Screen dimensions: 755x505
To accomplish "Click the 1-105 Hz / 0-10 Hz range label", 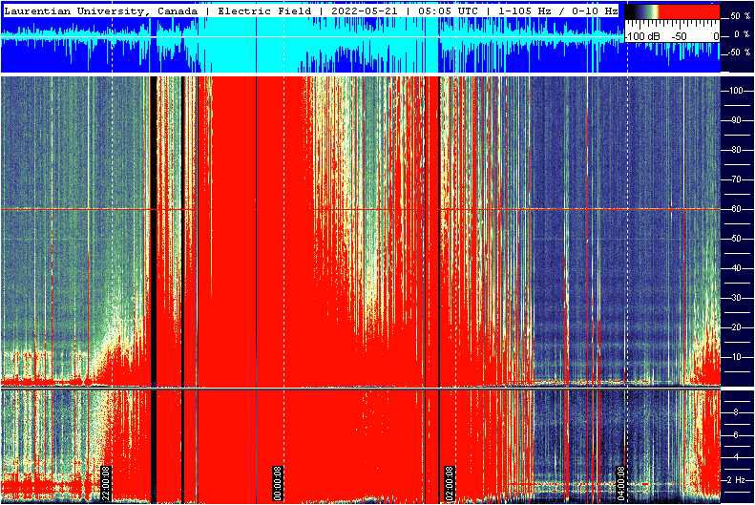I will pos(554,11).
